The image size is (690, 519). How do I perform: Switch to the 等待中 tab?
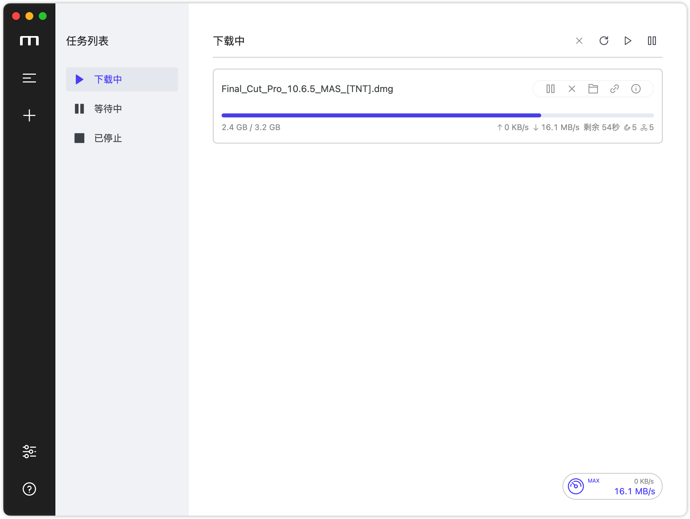coord(122,109)
